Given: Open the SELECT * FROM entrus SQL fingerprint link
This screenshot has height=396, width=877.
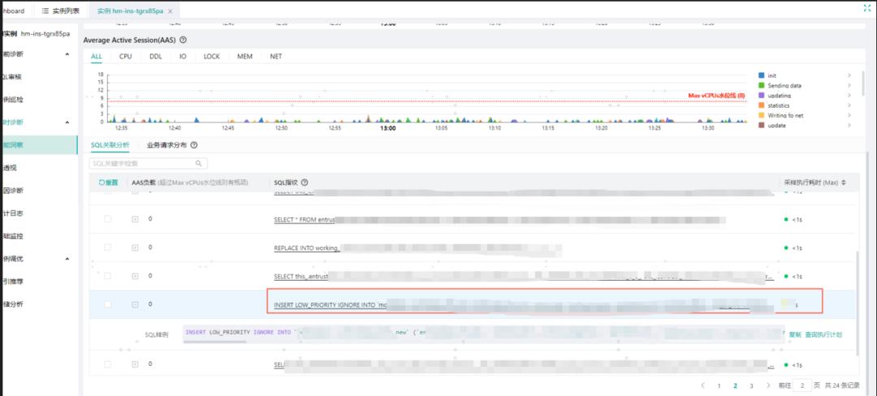Looking at the screenshot, I should (305, 219).
